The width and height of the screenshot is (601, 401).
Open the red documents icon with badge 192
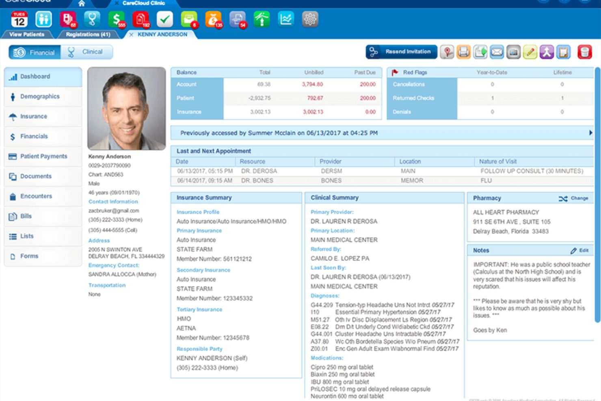(x=141, y=19)
